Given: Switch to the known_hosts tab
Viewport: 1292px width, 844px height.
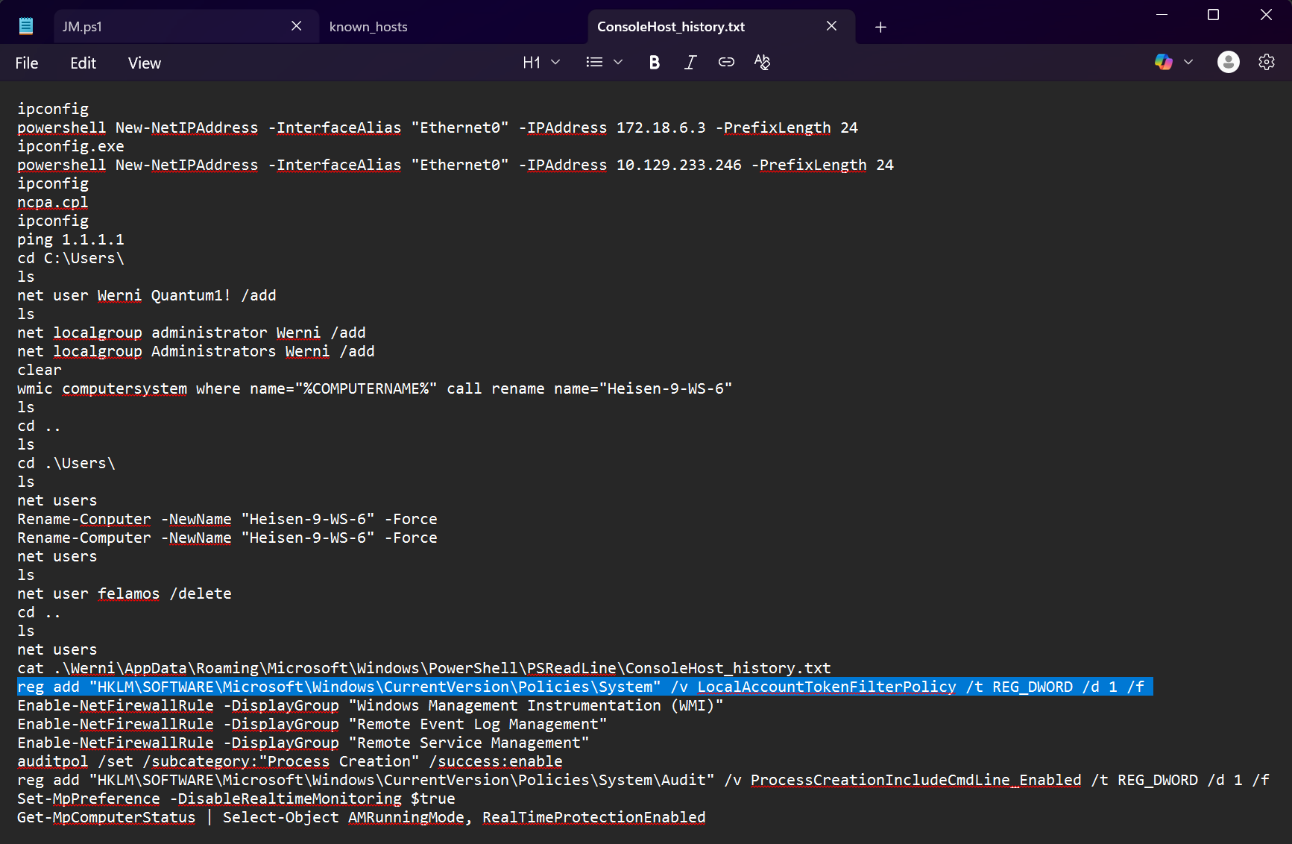Looking at the screenshot, I should 368,26.
